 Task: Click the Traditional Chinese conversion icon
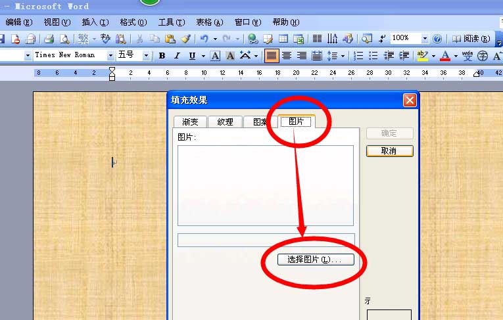[x=83, y=39]
